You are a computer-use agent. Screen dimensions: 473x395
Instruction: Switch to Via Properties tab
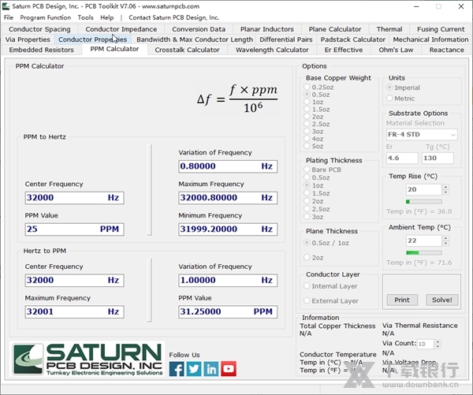click(28, 39)
